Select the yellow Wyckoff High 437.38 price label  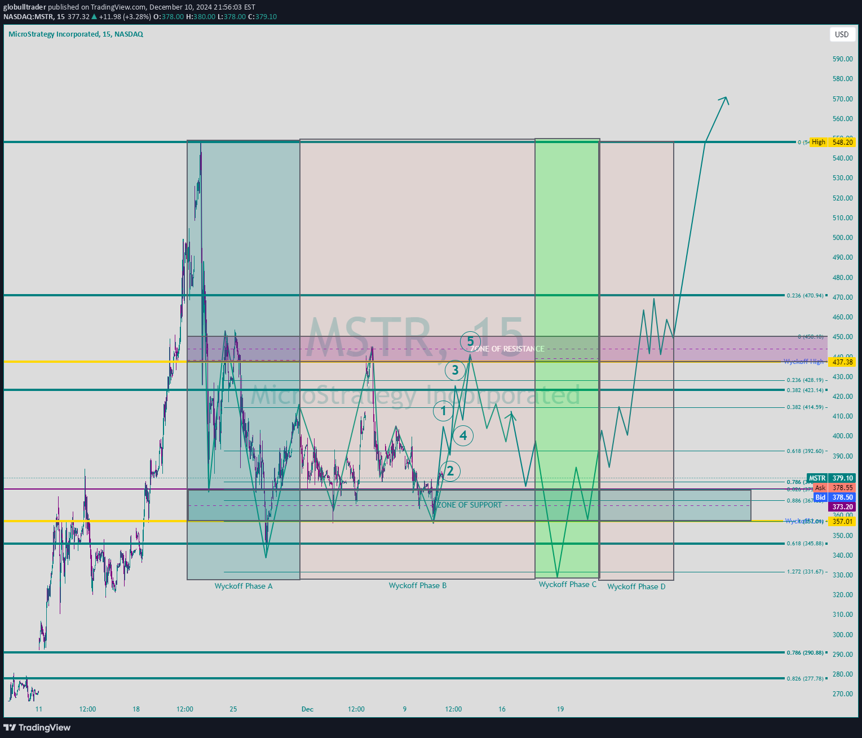click(842, 362)
